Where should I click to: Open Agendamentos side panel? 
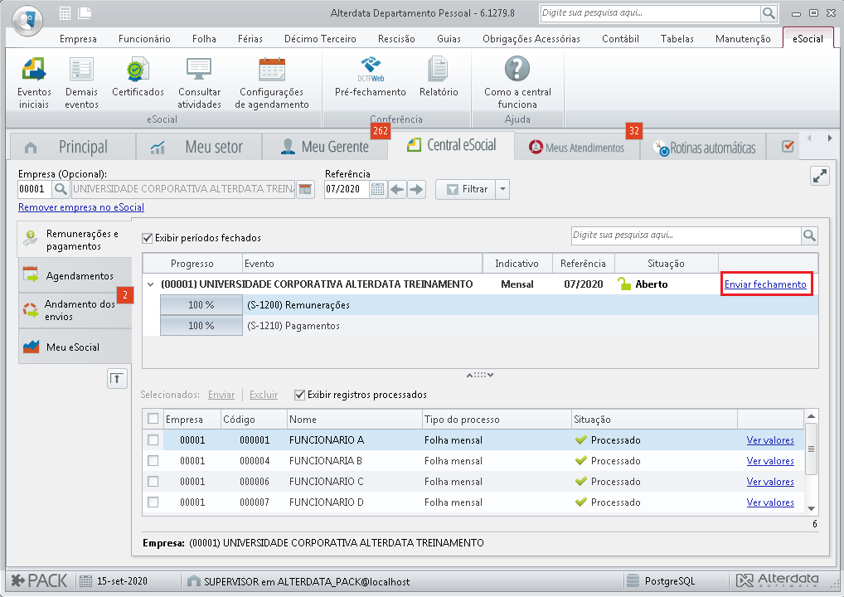(75, 275)
